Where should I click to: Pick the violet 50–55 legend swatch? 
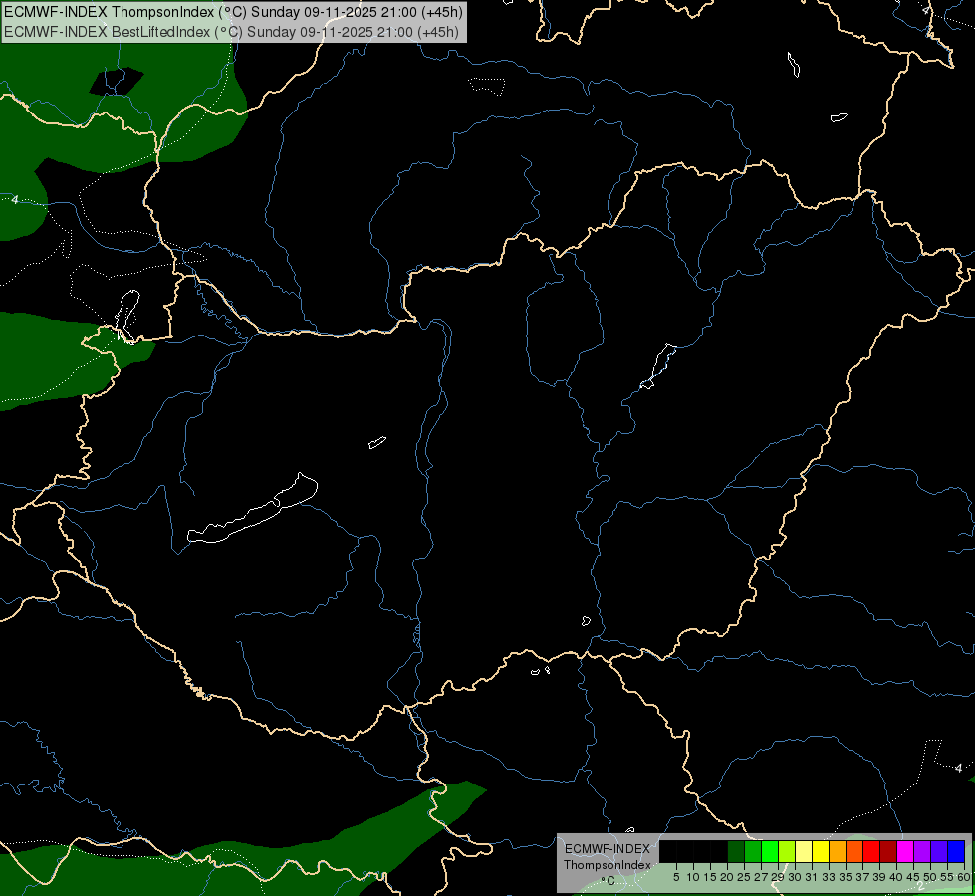coord(939,851)
